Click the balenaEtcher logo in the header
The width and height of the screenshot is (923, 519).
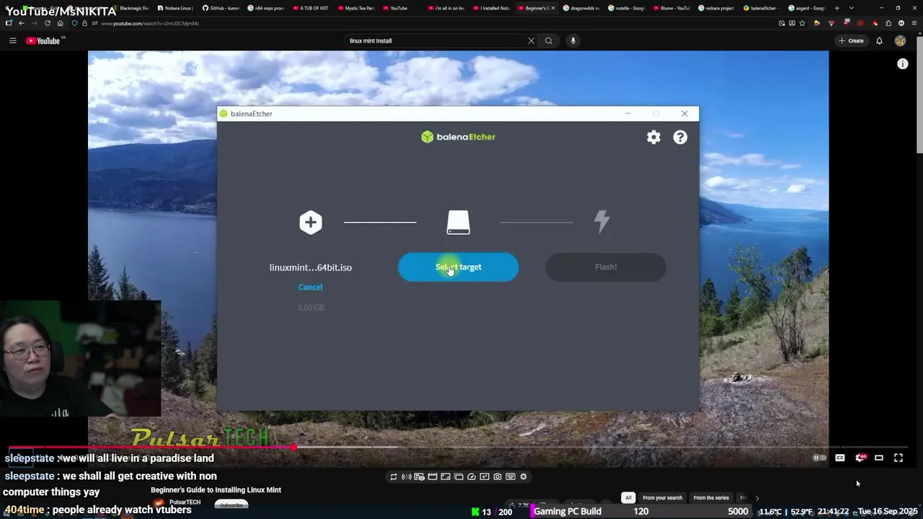click(458, 137)
